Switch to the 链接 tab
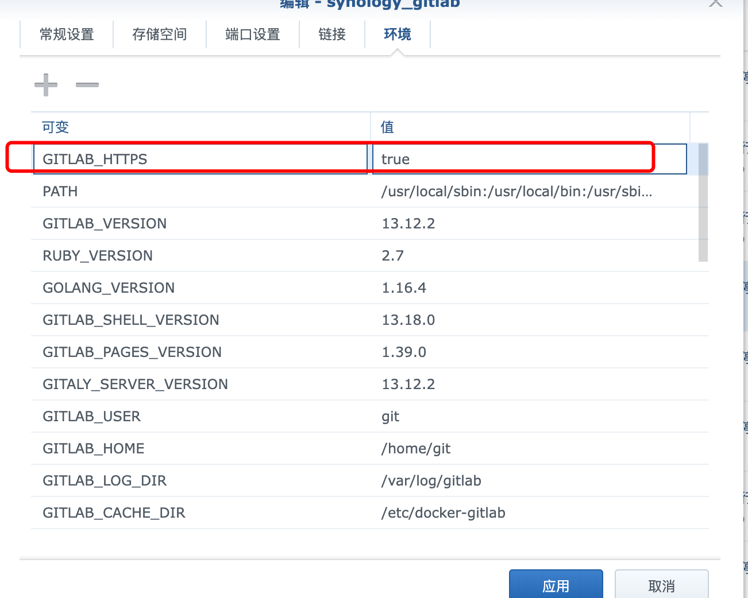The width and height of the screenshot is (748, 598). point(332,34)
